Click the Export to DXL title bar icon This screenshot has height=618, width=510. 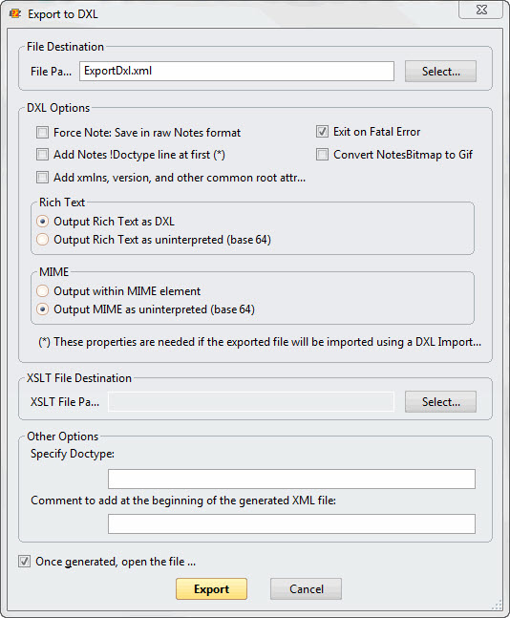click(x=15, y=13)
